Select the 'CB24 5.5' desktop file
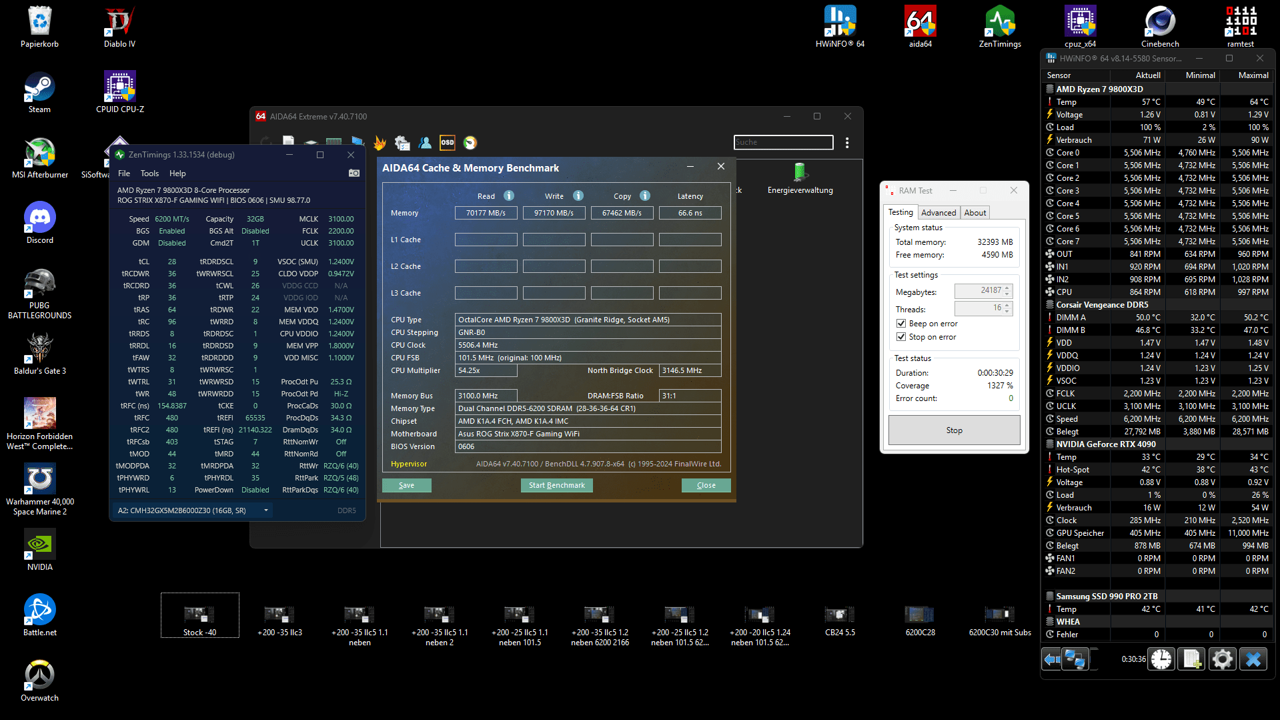1280x720 pixels. [x=840, y=621]
